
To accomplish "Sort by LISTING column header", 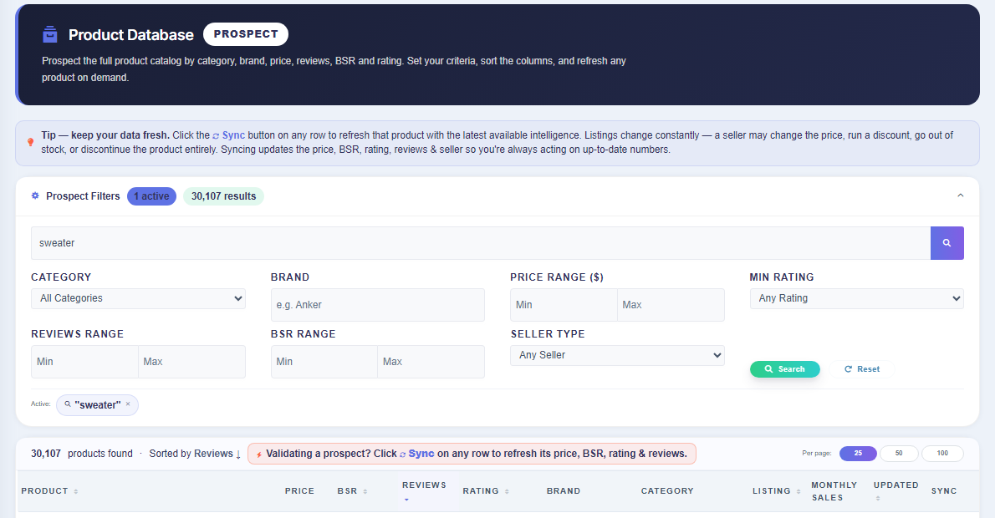I will [777, 490].
